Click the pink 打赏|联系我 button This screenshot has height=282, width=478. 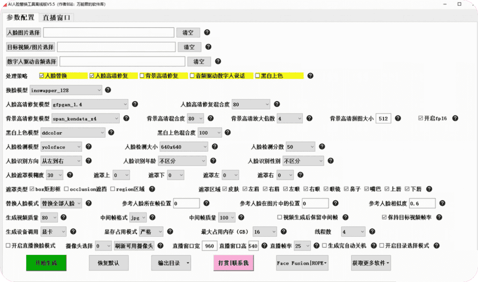pyautogui.click(x=233, y=263)
